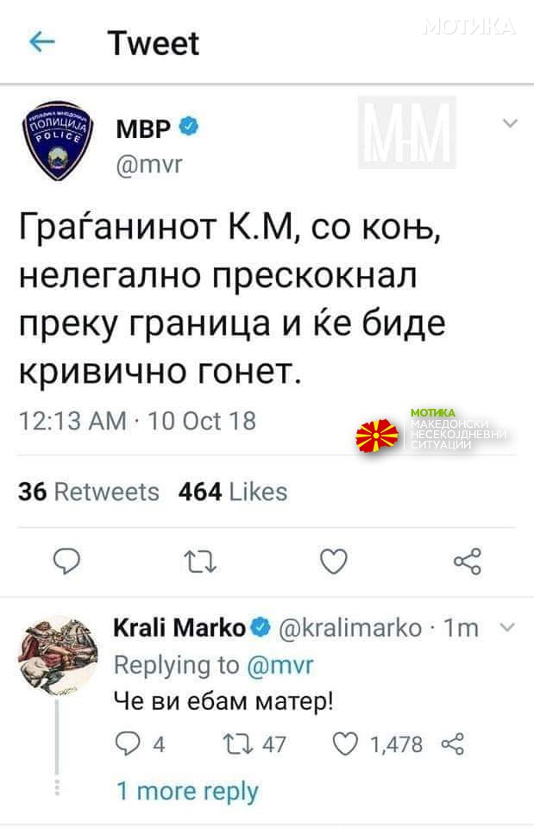Share the Krali Marko reply
The height and width of the screenshot is (828, 534).
coord(453,744)
